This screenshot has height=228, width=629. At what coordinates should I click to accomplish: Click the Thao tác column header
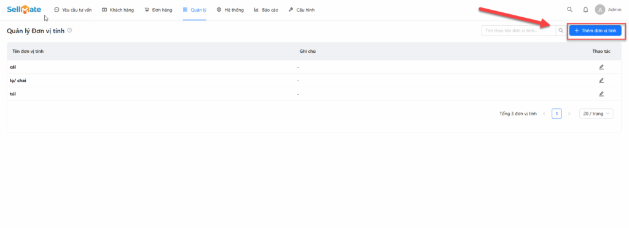coord(601,52)
